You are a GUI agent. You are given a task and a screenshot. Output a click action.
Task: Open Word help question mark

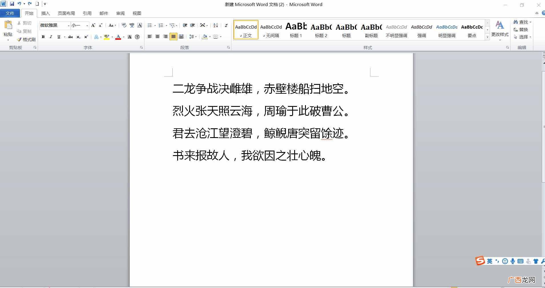(x=543, y=13)
